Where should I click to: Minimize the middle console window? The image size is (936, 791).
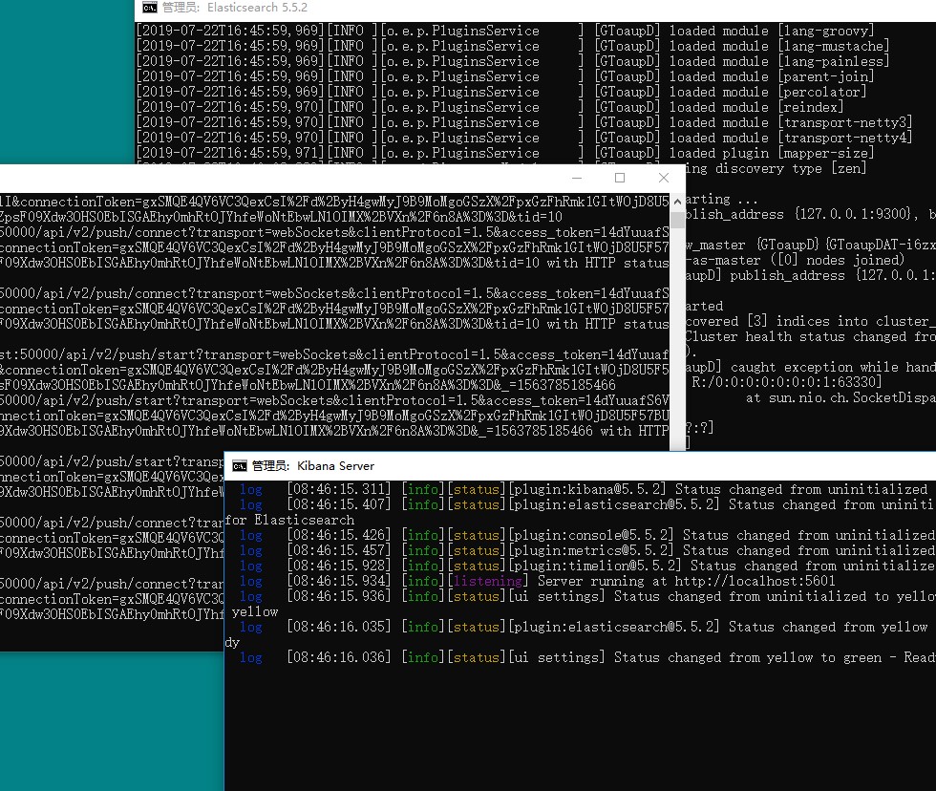tap(577, 178)
